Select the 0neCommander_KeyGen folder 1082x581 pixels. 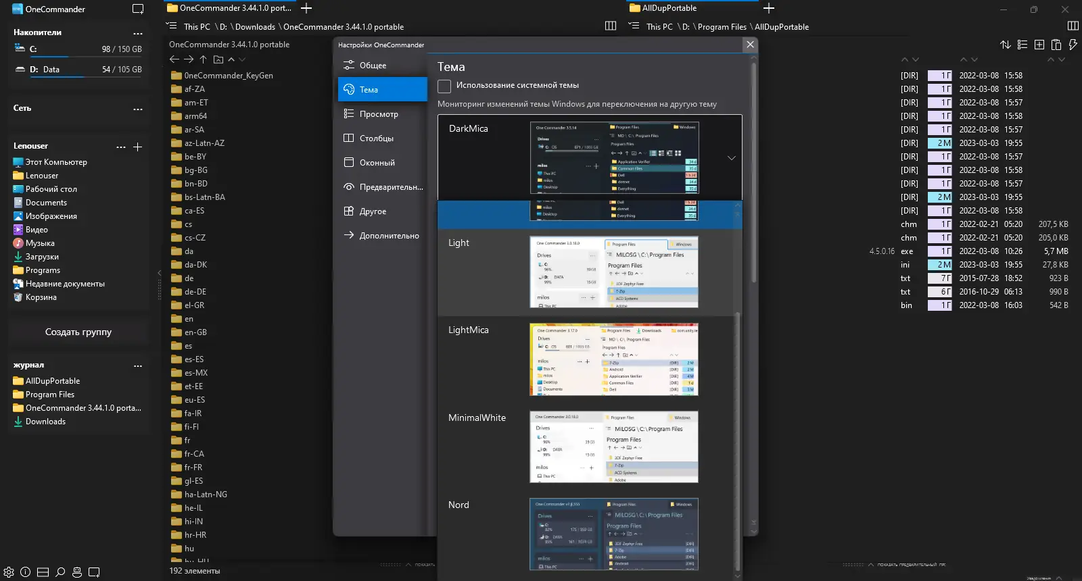click(222, 76)
